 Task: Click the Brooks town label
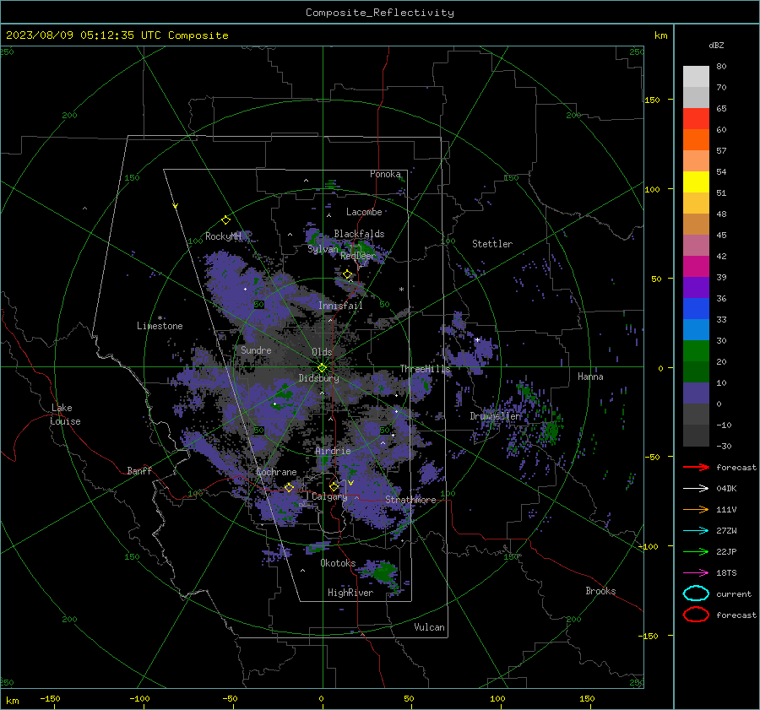pos(600,591)
